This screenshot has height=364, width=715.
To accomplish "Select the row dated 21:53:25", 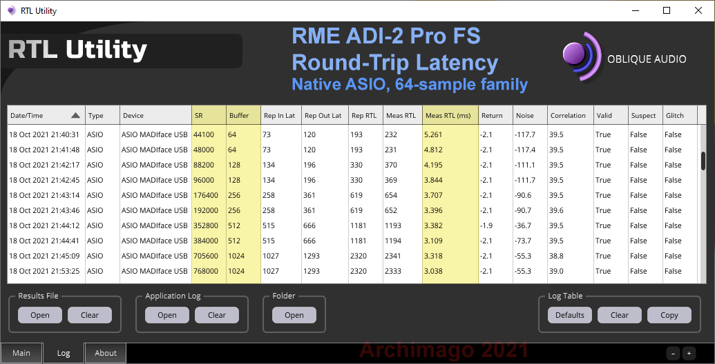I will point(352,271).
